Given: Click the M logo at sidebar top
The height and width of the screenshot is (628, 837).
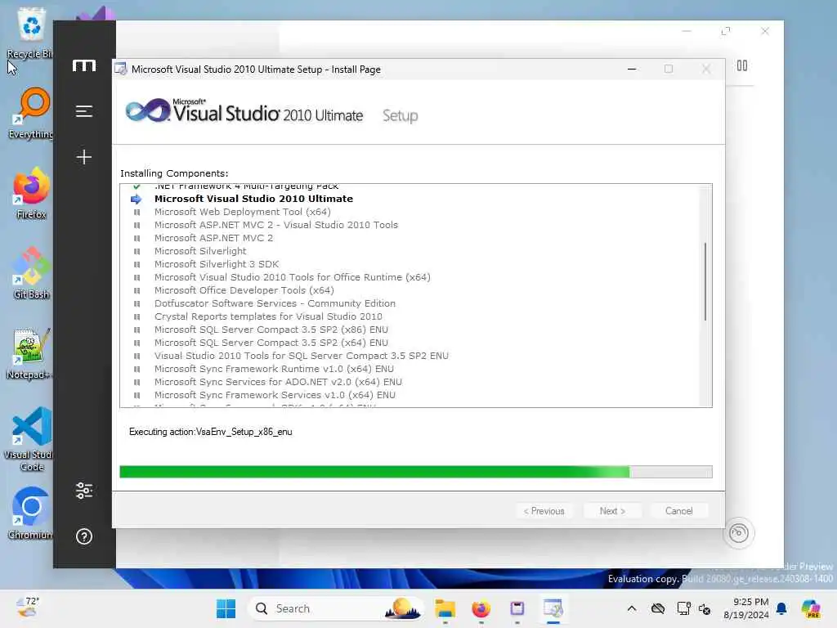Looking at the screenshot, I should [x=84, y=65].
